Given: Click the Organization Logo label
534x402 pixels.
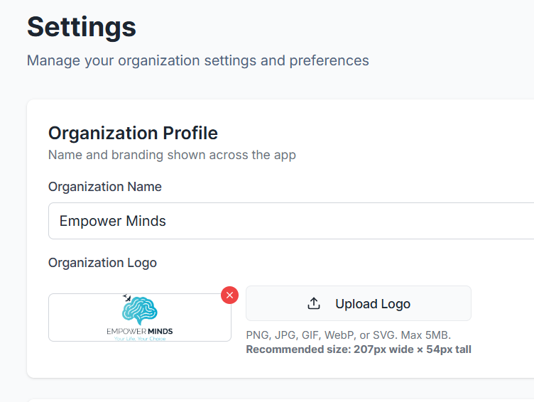Looking at the screenshot, I should [102, 263].
